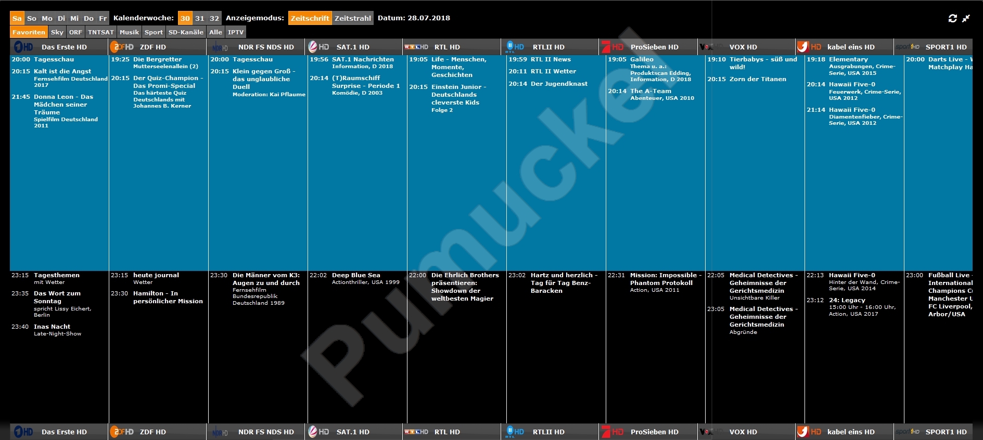Open the Sky channel group tab
This screenshot has height=440, width=983.
click(x=57, y=32)
